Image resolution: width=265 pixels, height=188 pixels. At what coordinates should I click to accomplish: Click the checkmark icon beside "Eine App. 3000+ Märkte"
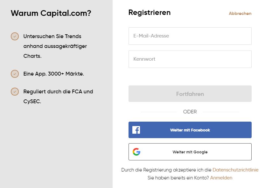(x=15, y=74)
